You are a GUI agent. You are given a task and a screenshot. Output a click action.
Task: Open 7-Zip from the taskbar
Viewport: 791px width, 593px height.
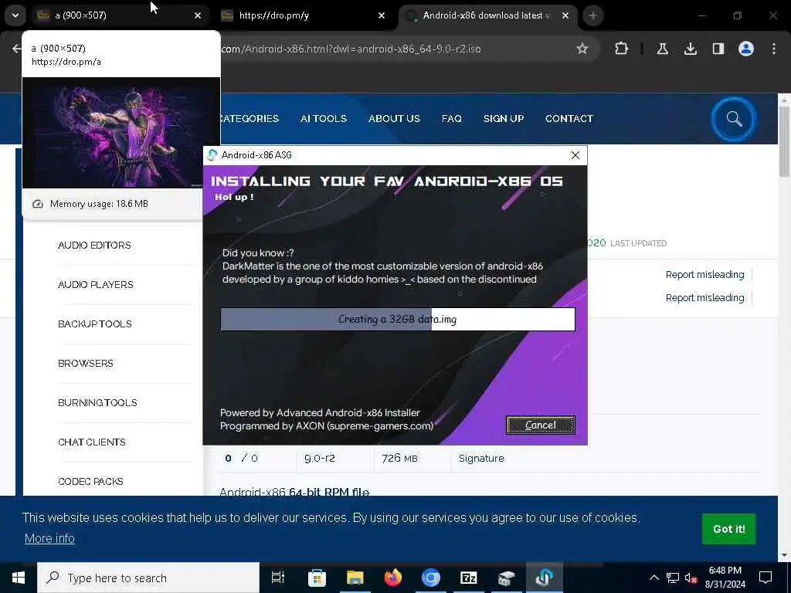pos(468,578)
